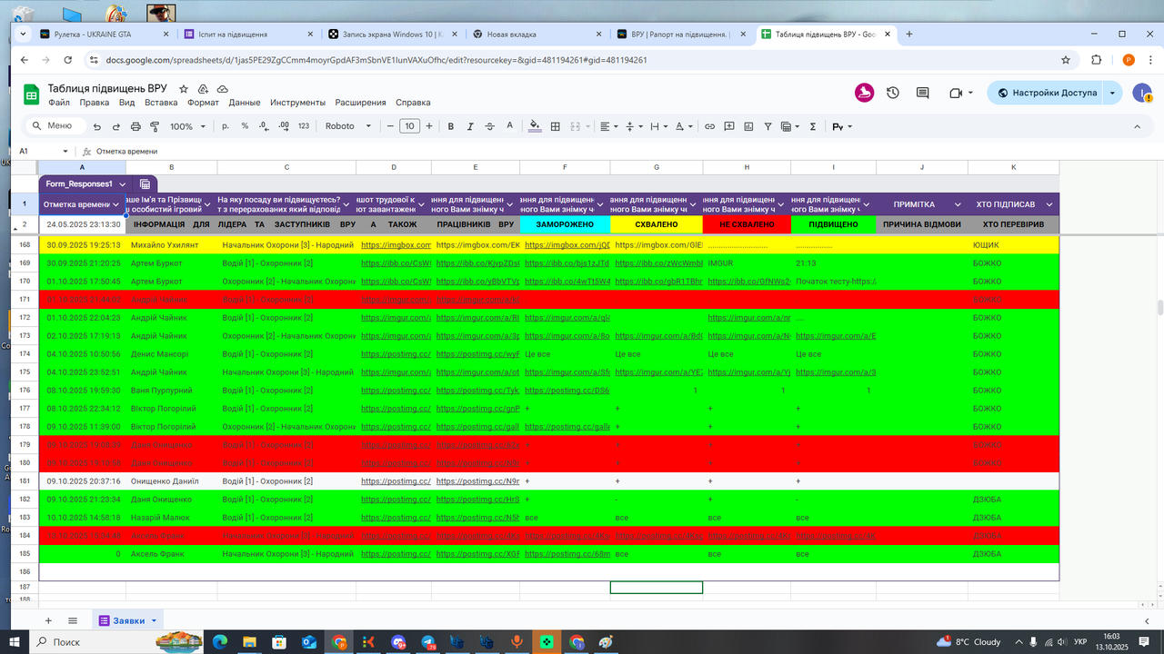Open the all sheets list icon
Screen dimensions: 1164x654
pos(73,620)
